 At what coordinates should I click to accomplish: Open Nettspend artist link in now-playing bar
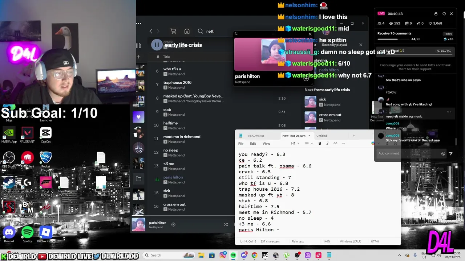pos(156,227)
